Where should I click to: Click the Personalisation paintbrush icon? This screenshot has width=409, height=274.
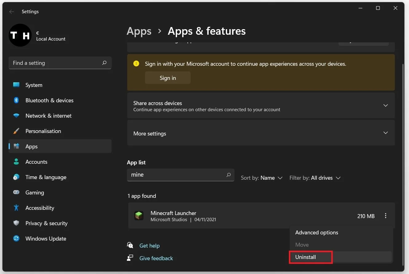click(x=16, y=131)
